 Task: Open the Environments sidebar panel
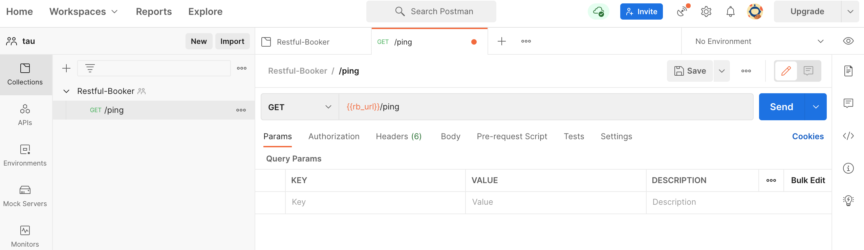point(25,156)
